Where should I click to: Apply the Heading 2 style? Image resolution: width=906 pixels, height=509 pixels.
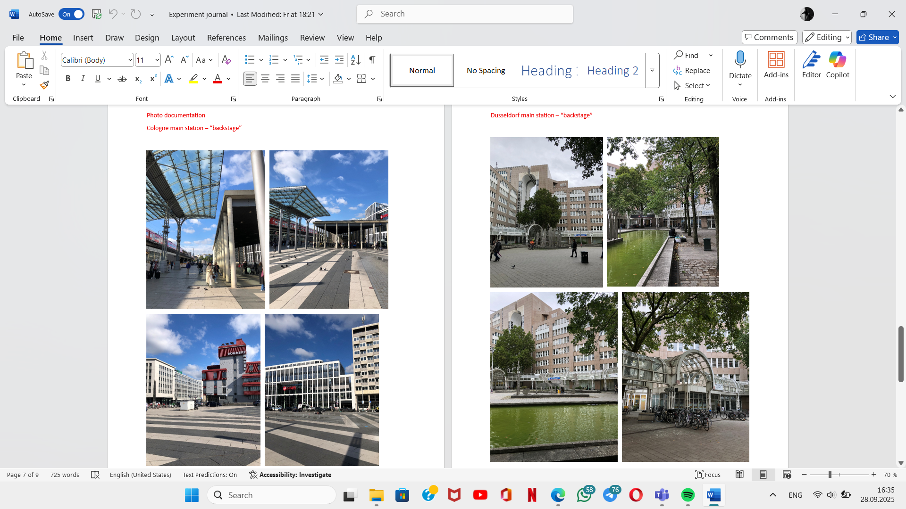click(612, 70)
